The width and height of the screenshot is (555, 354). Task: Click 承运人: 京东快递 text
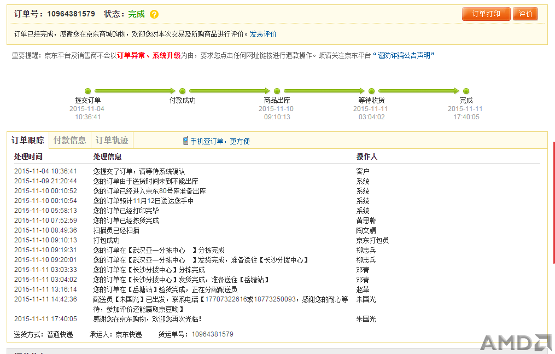(x=116, y=334)
